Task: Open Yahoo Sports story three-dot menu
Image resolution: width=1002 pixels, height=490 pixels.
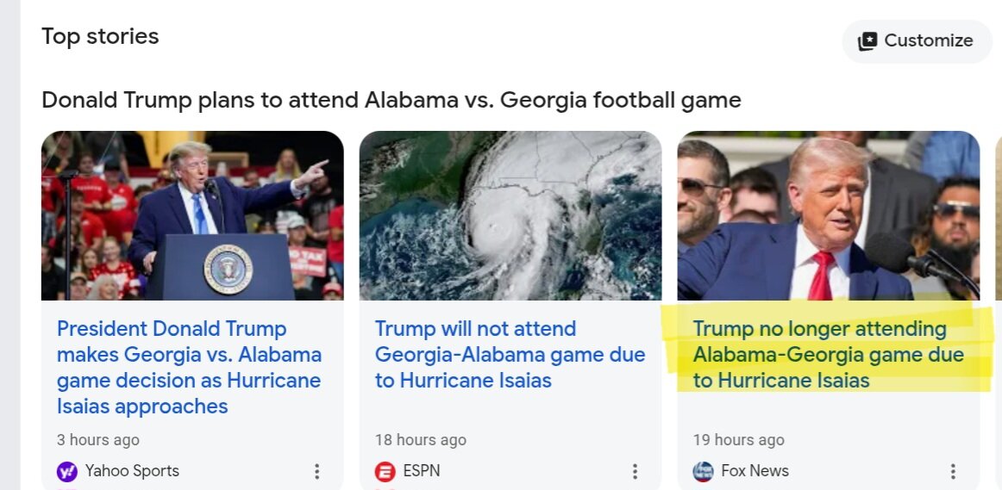Action: point(316,472)
